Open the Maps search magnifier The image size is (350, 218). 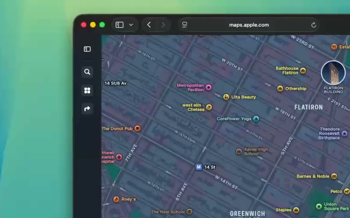coord(87,72)
